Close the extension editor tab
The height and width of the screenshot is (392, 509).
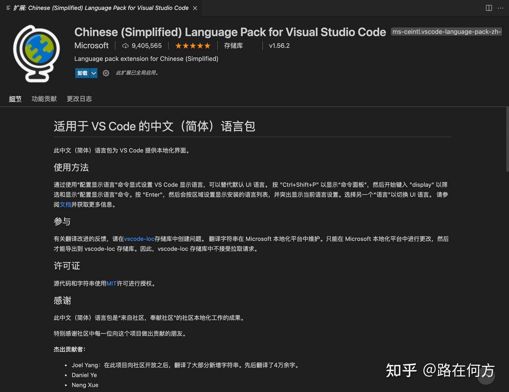click(195, 8)
